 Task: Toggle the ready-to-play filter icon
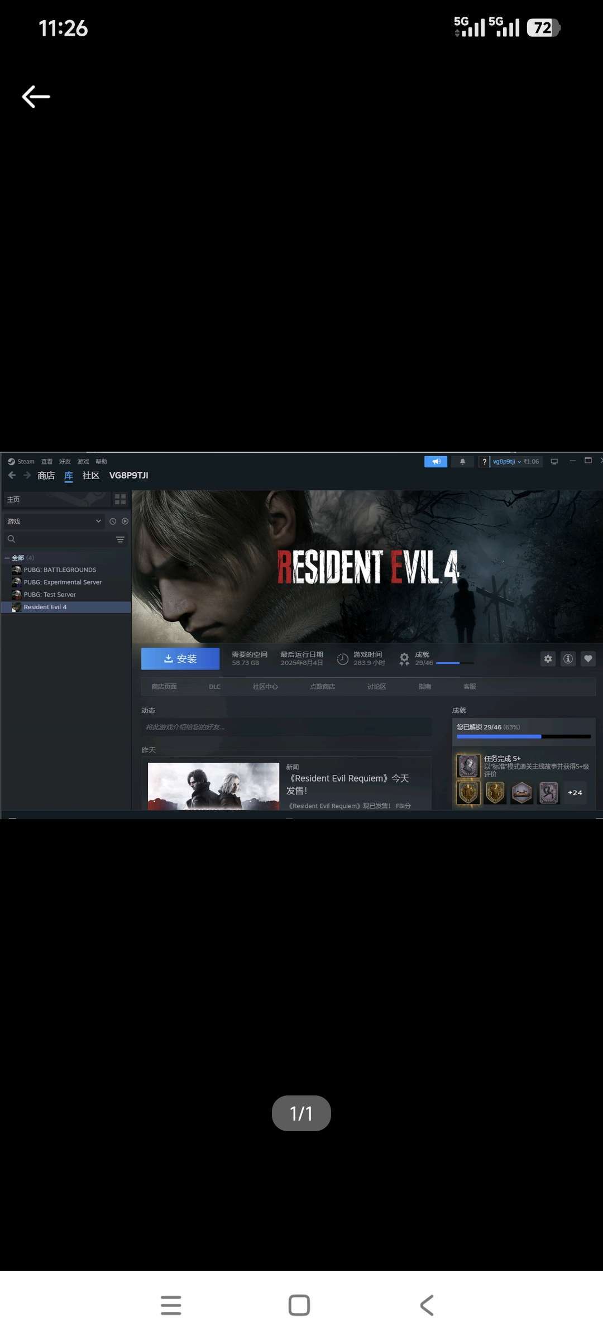click(x=125, y=521)
